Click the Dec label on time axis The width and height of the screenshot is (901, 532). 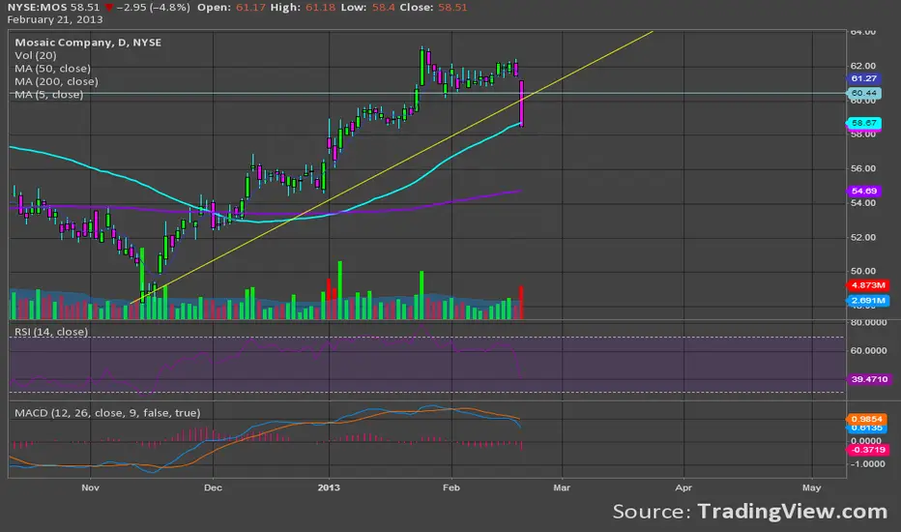(x=213, y=488)
